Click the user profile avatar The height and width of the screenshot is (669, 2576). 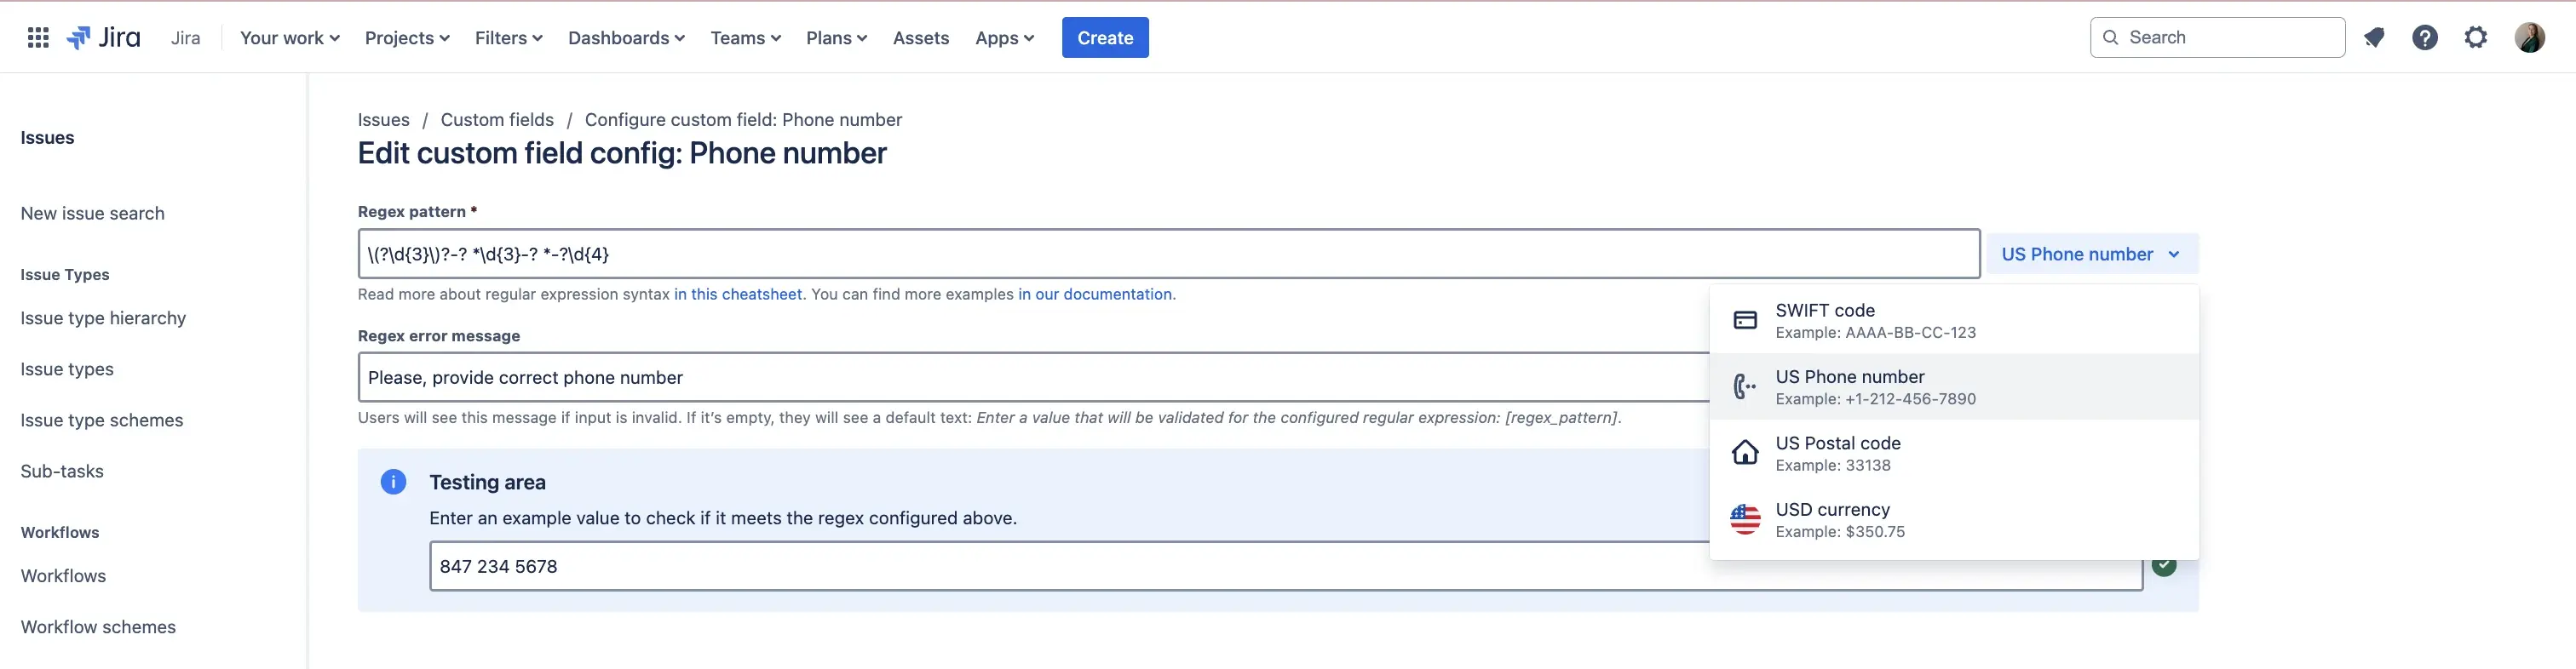tap(2529, 38)
